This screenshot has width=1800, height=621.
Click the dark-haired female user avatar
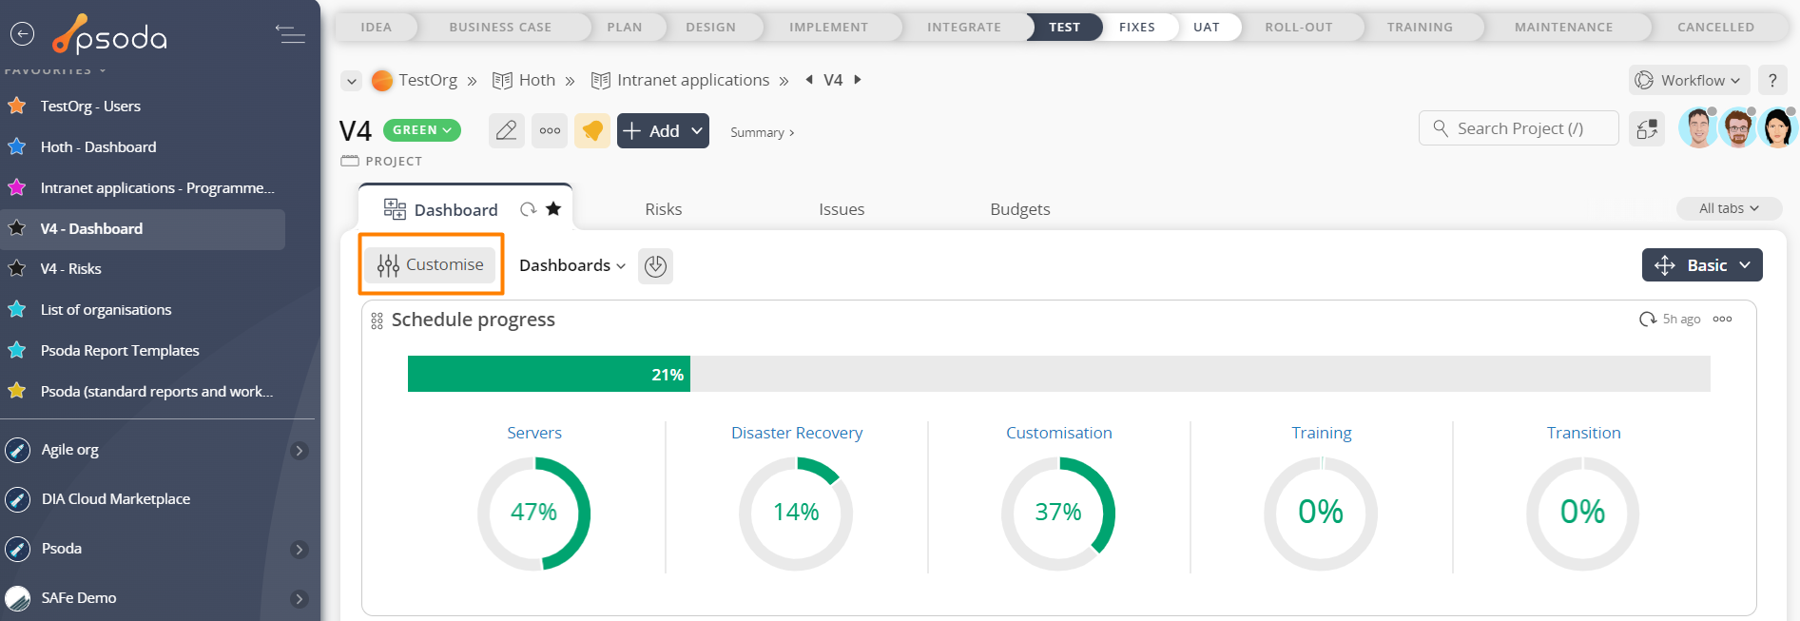(x=1777, y=127)
